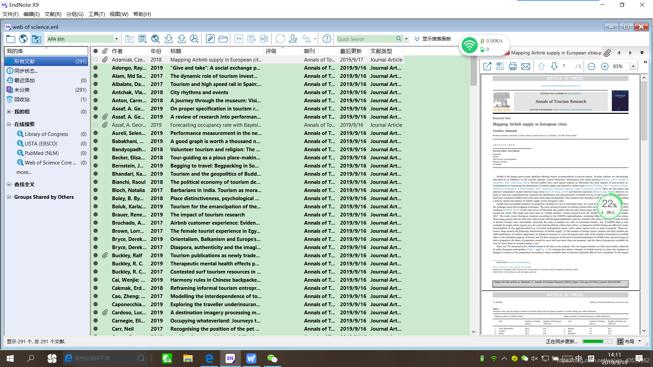Click the Insert Citation quote icon
This screenshot has height=367, width=653.
coord(239,39)
